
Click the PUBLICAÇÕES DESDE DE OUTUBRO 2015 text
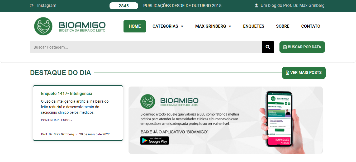pos(182,6)
